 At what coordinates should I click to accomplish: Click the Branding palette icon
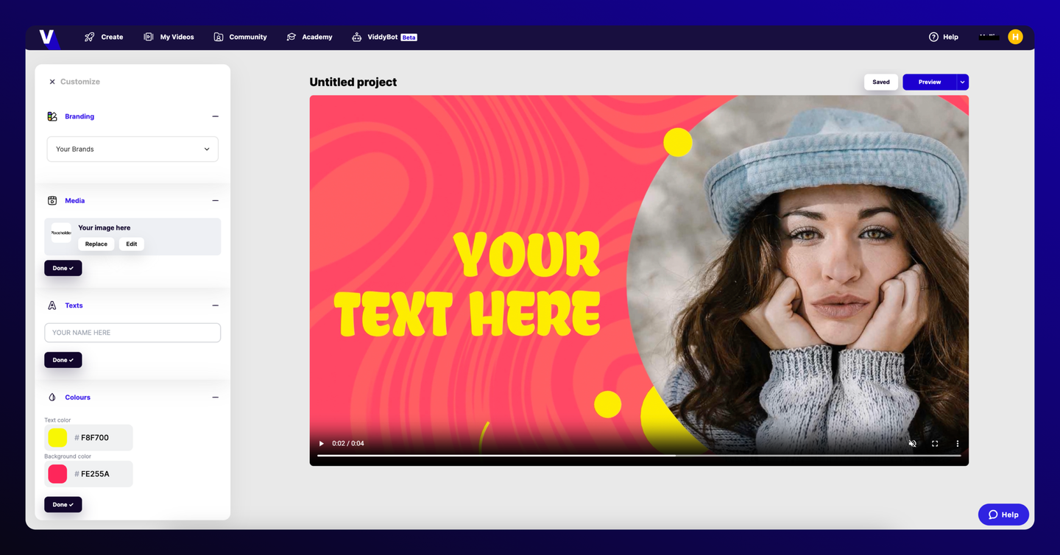pos(52,116)
